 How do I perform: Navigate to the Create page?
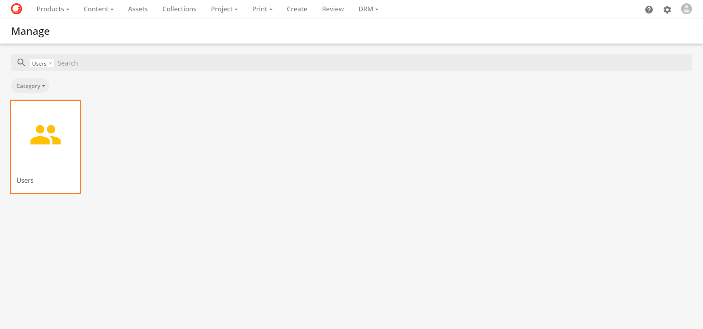pyautogui.click(x=297, y=9)
